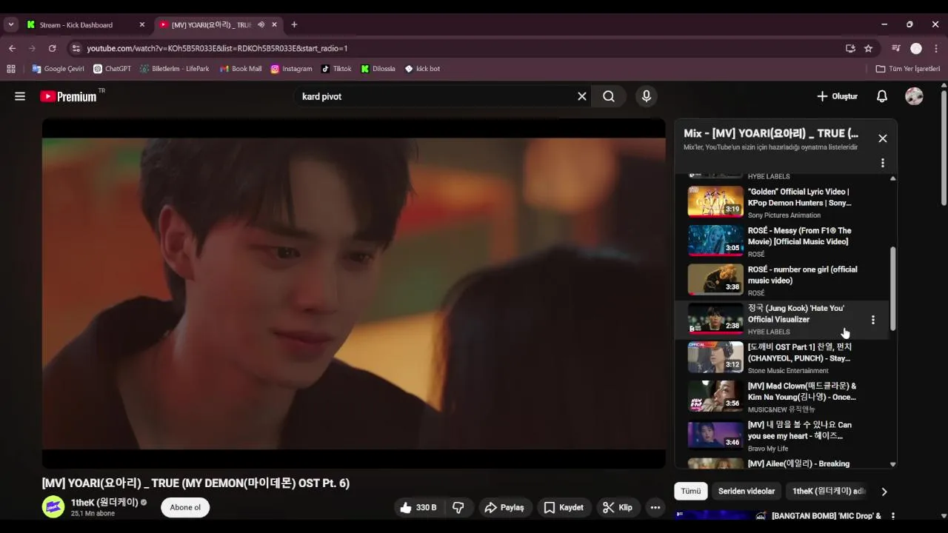Viewport: 948px width, 533px height.
Task: Open the YouTube account avatar menu
Action: point(914,96)
